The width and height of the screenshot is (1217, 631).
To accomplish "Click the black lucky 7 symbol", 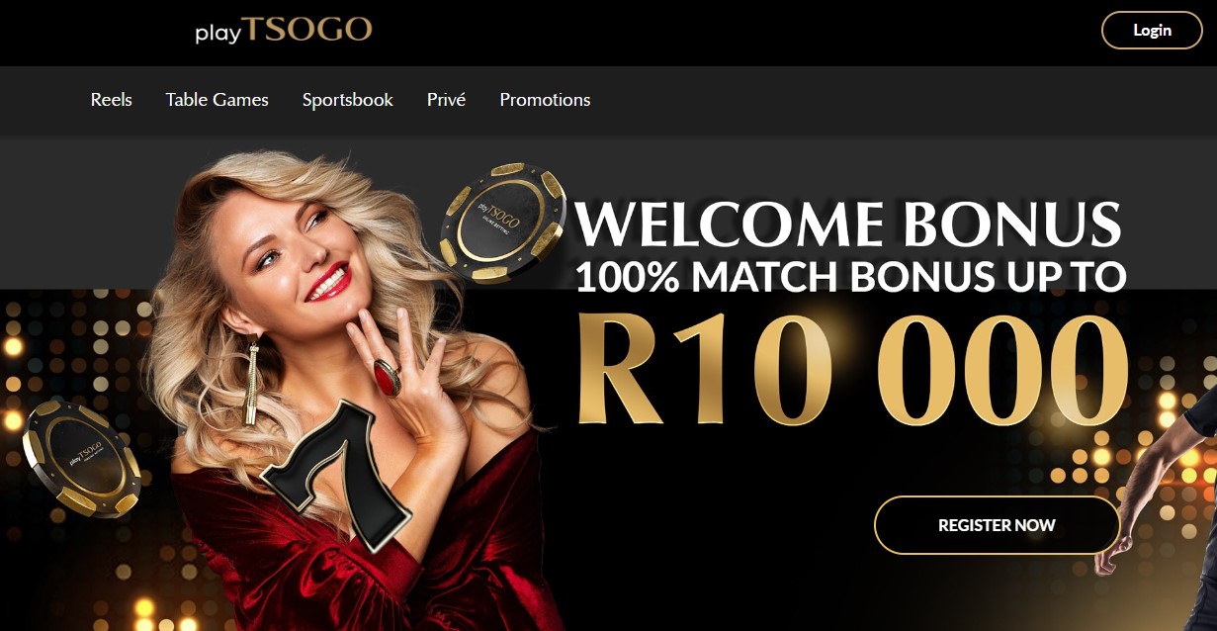I will click(x=334, y=473).
